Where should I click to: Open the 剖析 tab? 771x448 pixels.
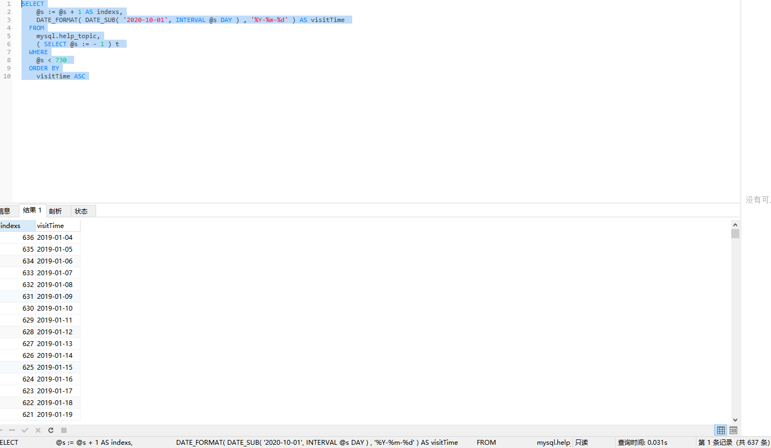[55, 211]
